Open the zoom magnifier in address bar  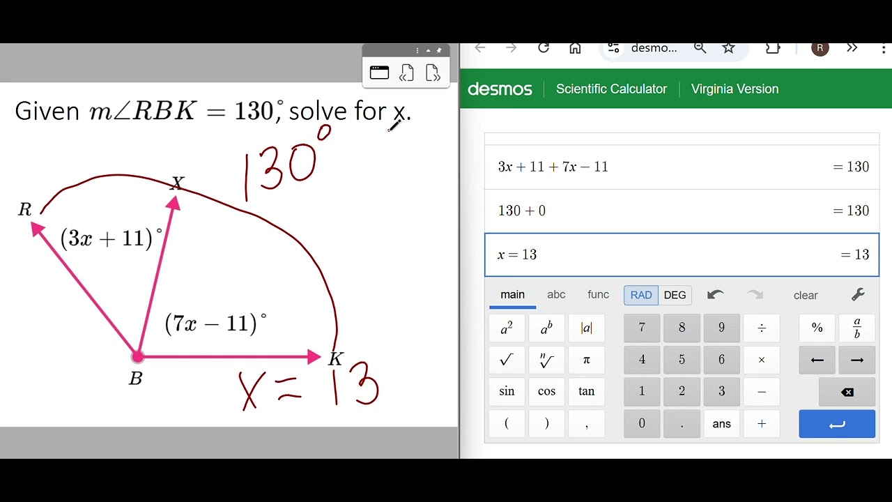coord(700,48)
